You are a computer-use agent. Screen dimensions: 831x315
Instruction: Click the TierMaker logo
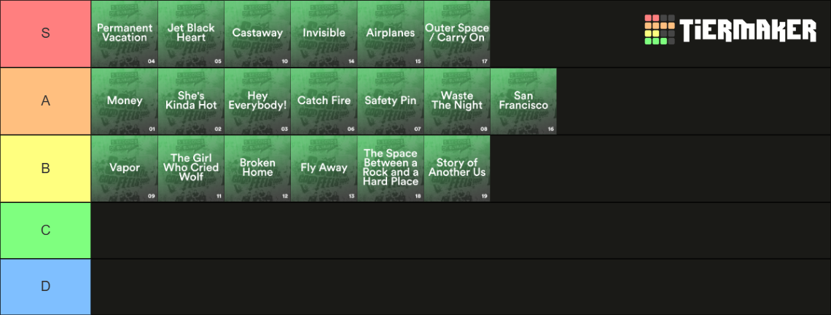point(730,30)
